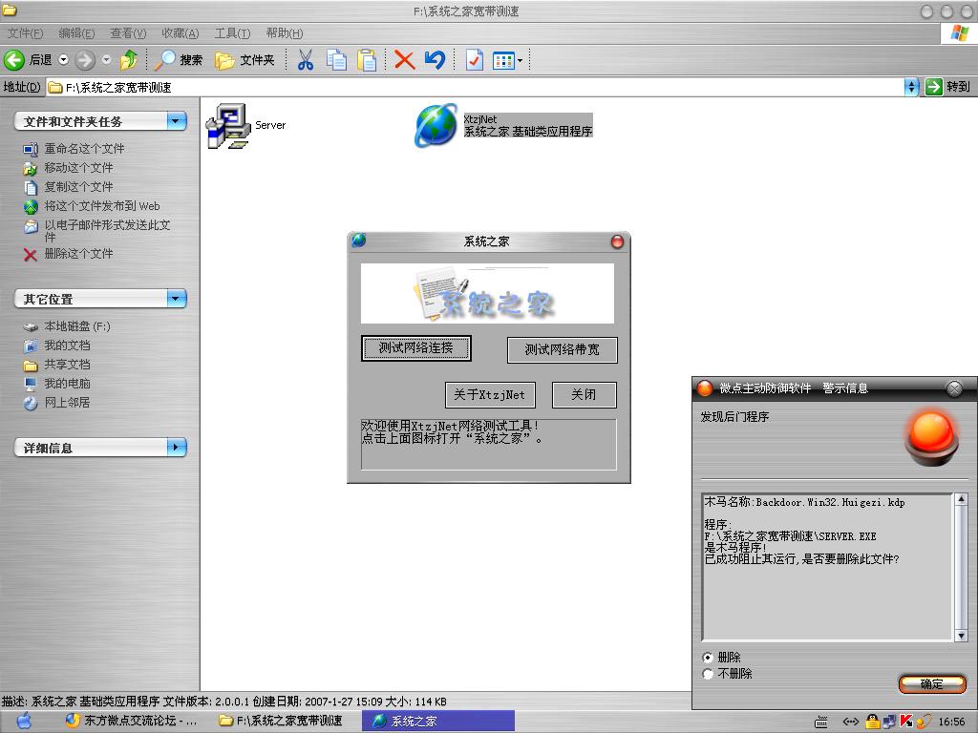Toggle the 文件夹 folders pane
The image size is (978, 733).
click(245, 60)
